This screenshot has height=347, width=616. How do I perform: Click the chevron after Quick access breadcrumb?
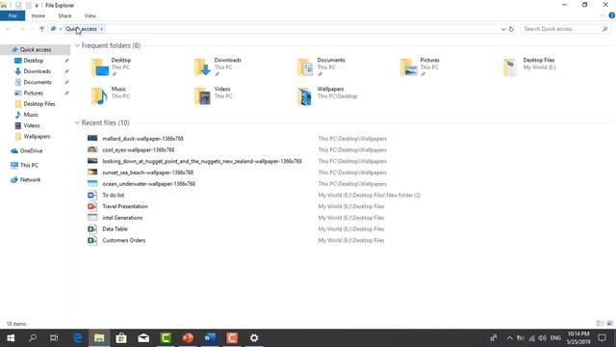pos(102,29)
